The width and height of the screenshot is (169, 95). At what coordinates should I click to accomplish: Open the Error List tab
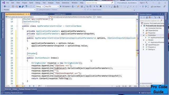click(x=8, y=89)
